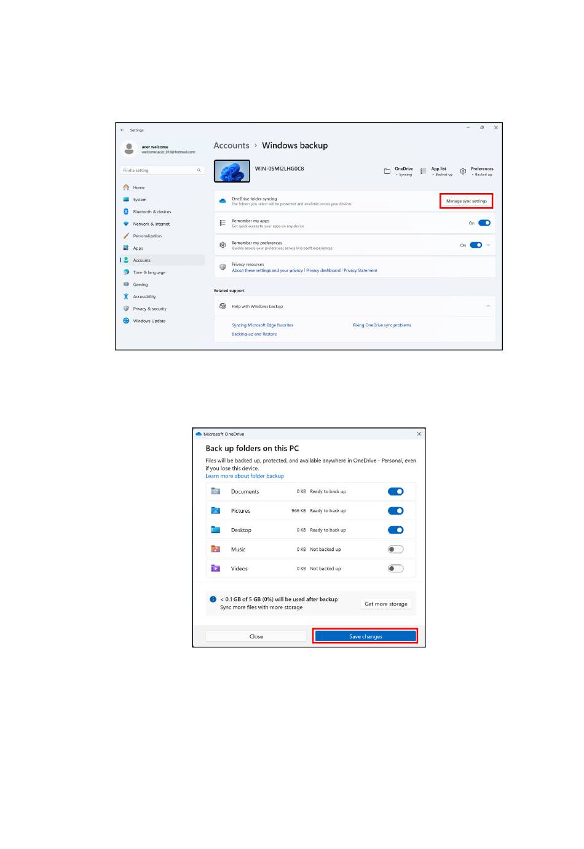This screenshot has height=849, width=584.
Task: Open the Privacy dashboard link
Action: tap(323, 270)
